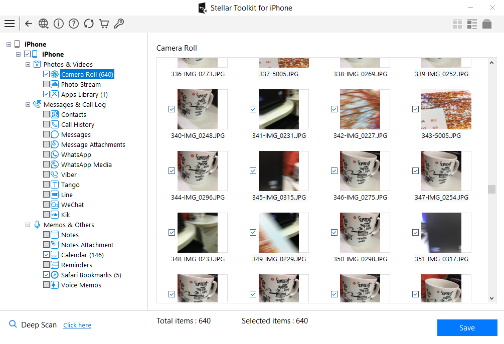Uncheck image 345-IMG_0315.JPG checkbox

[253, 171]
